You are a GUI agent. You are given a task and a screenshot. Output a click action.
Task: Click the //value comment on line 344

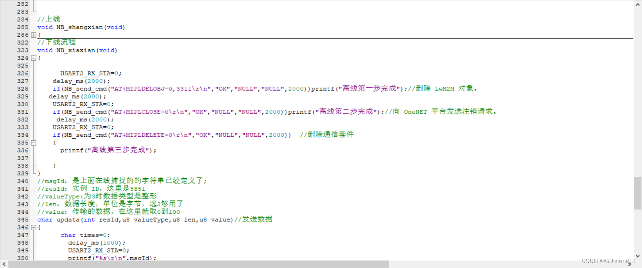(x=108, y=212)
